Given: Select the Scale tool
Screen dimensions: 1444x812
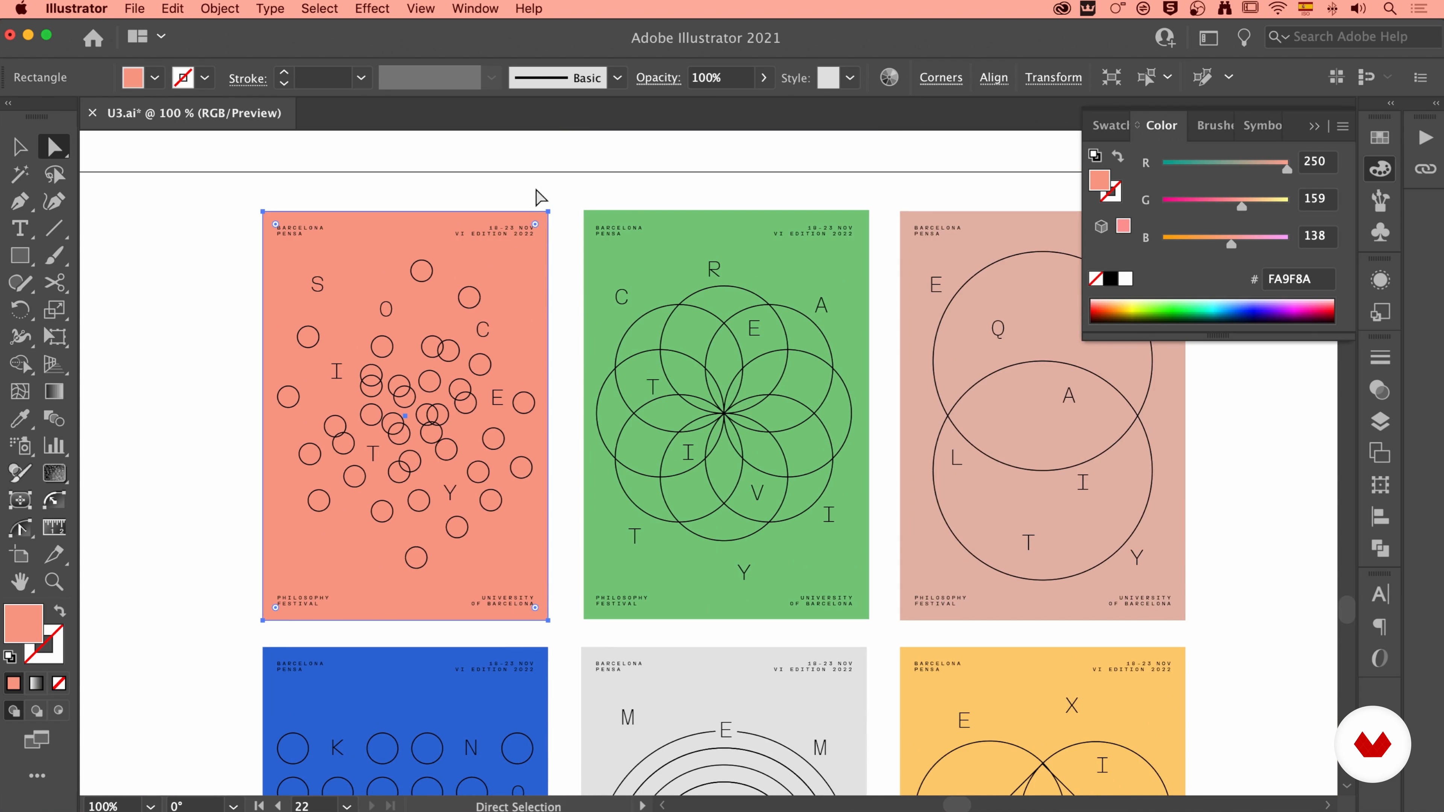Looking at the screenshot, I should point(55,310).
